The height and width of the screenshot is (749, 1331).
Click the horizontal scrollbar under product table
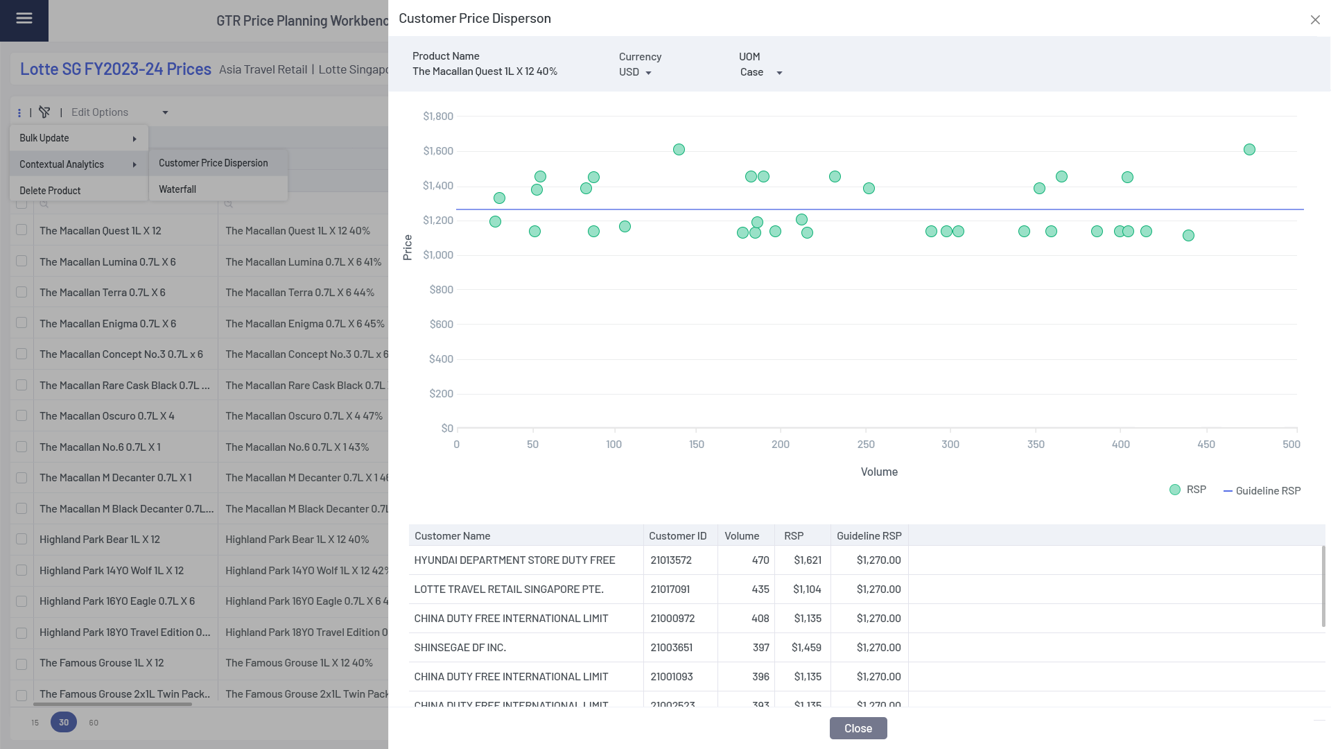coord(112,705)
